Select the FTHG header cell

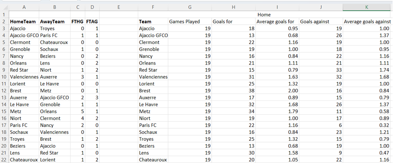coord(78,22)
